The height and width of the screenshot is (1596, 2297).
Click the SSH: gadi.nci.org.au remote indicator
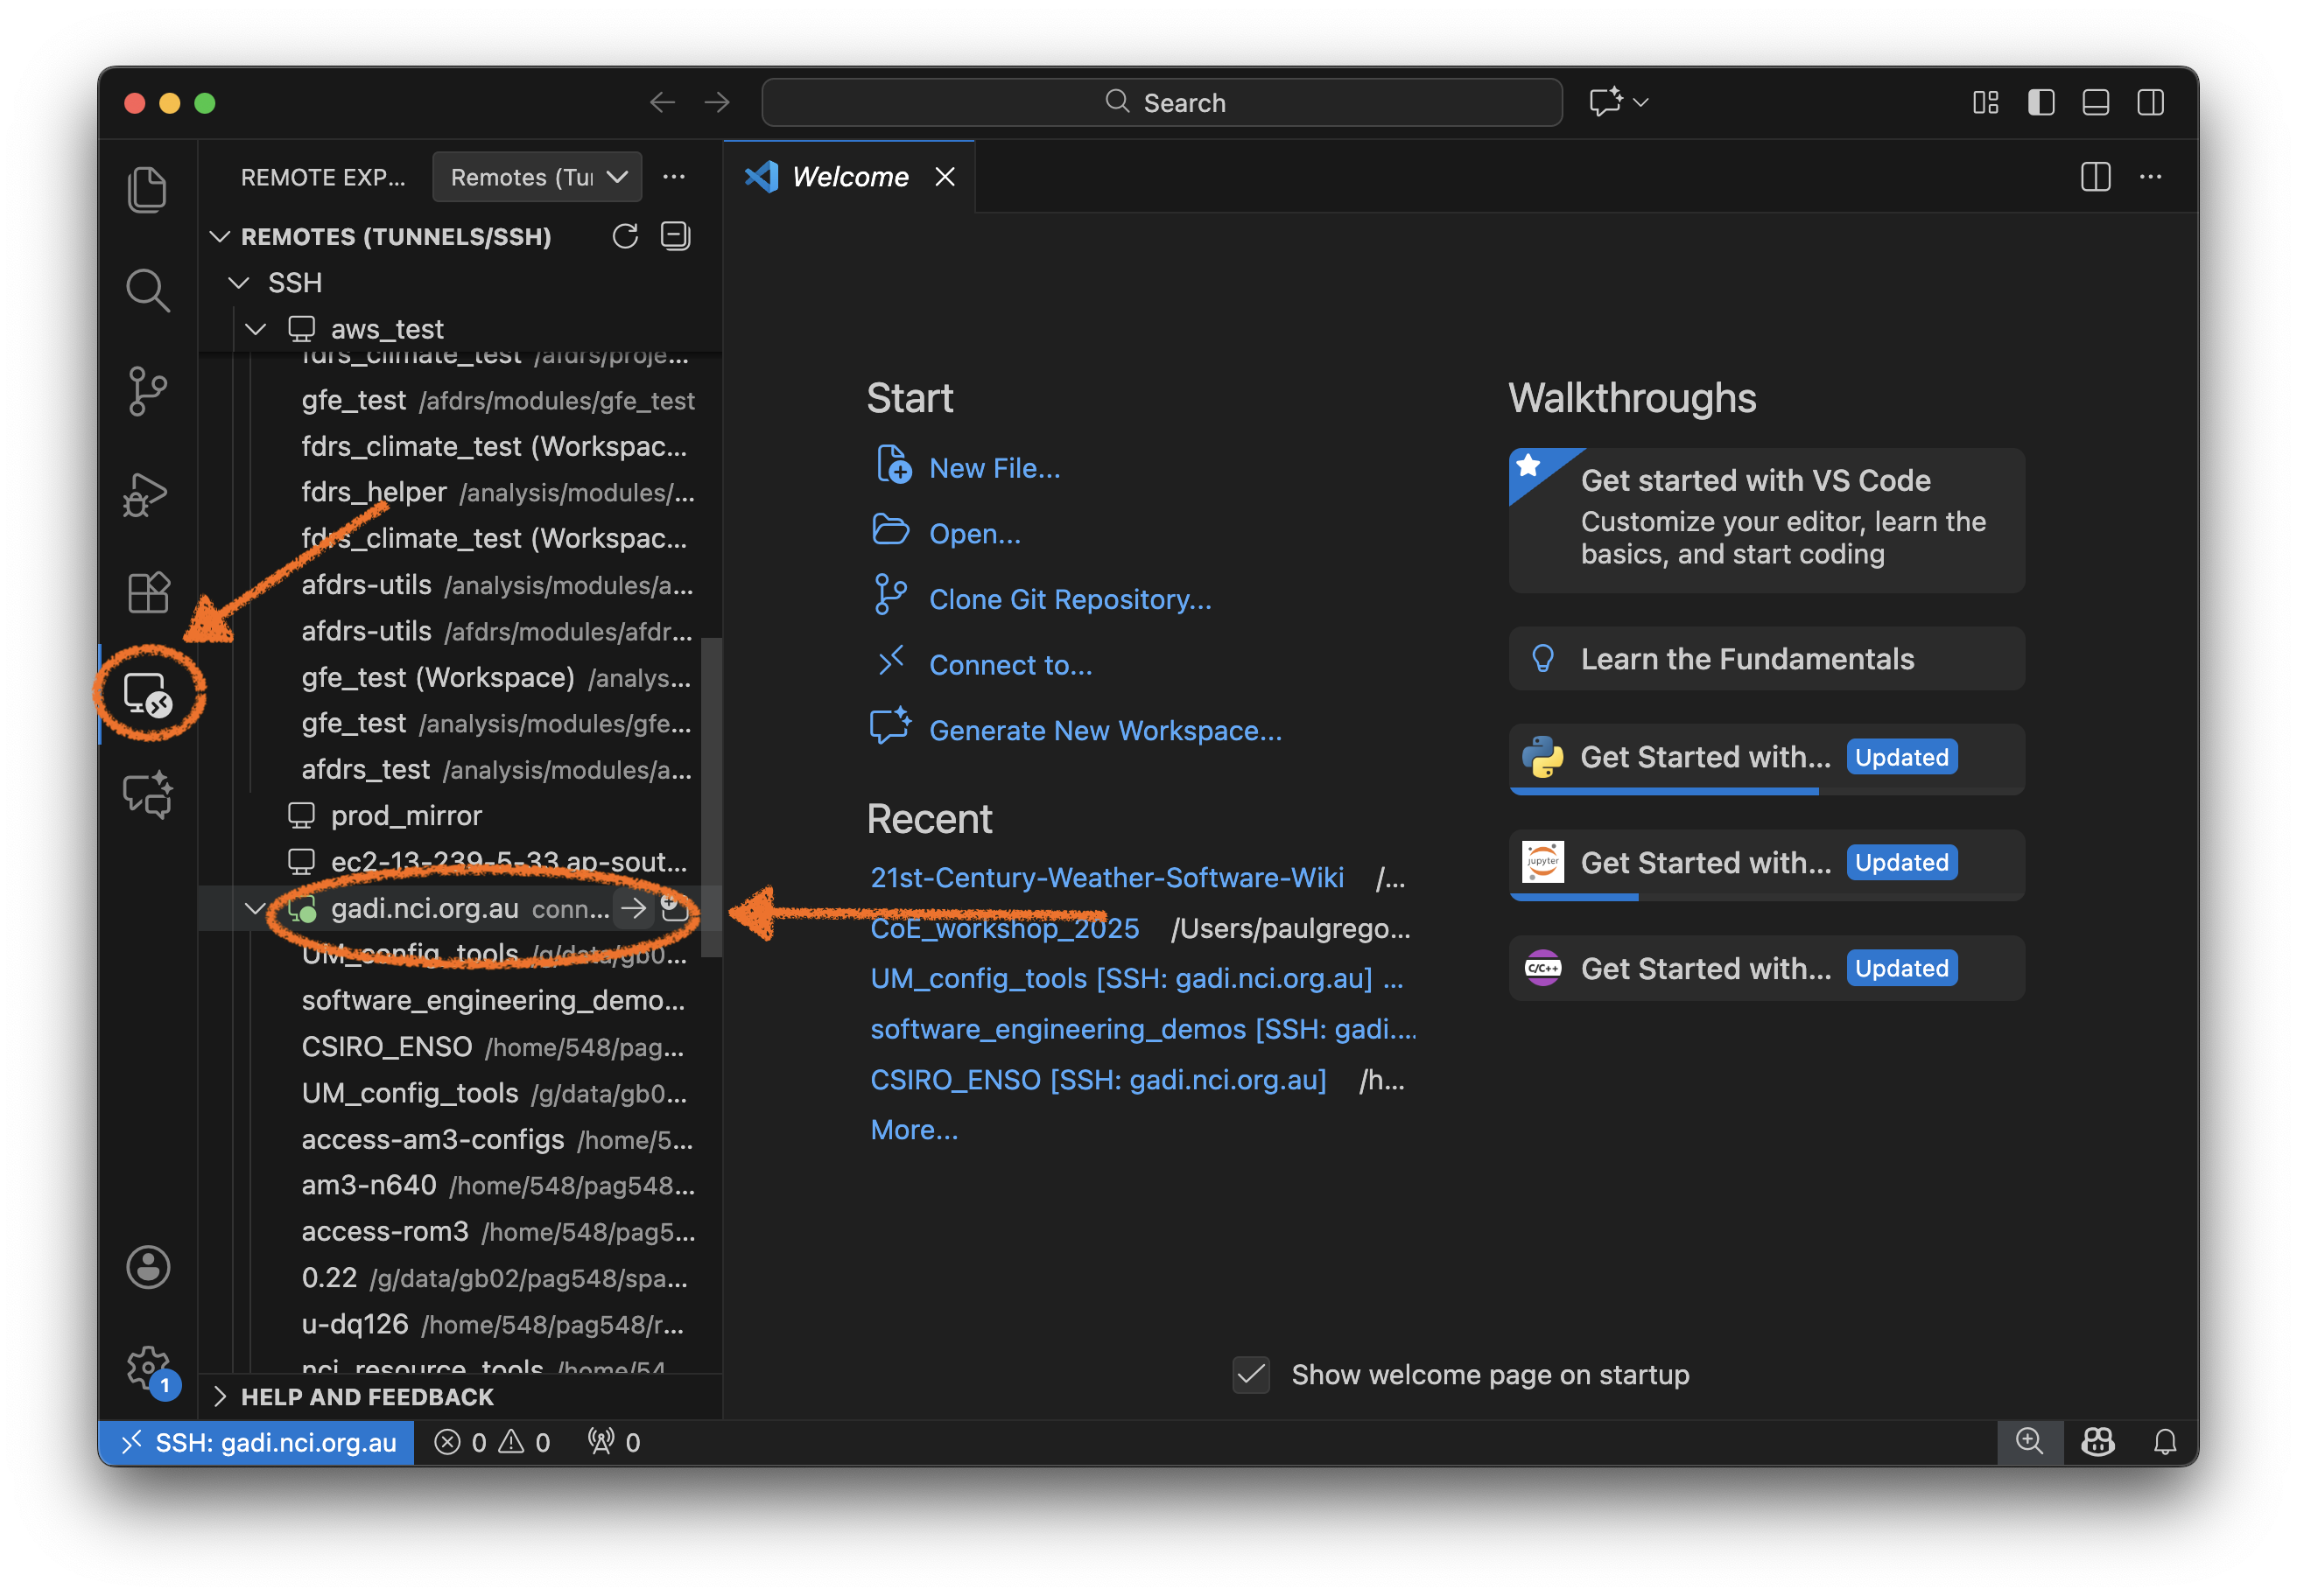click(x=256, y=1441)
